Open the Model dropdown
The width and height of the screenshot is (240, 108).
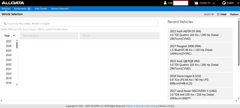click(120, 36)
